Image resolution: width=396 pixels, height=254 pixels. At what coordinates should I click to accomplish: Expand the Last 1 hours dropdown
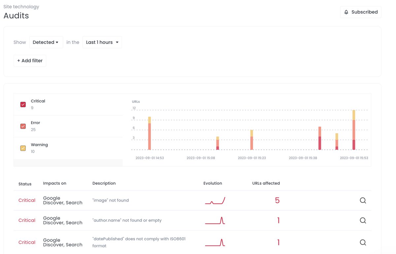coord(102,42)
